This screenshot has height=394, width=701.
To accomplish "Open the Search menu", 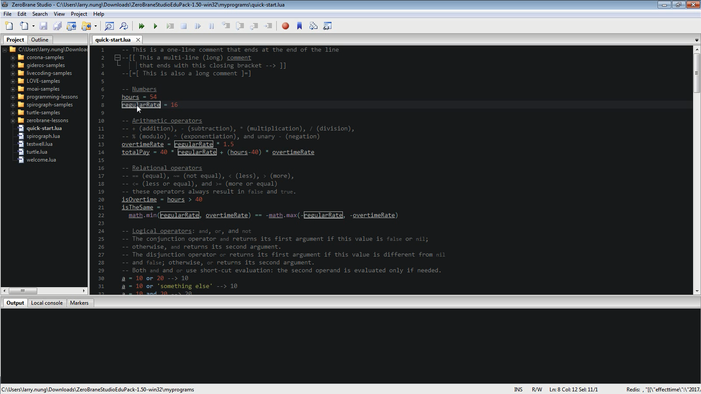I will point(40,14).
